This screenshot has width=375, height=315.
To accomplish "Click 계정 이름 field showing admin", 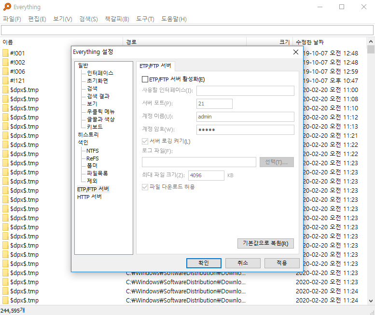I will [x=245, y=117].
